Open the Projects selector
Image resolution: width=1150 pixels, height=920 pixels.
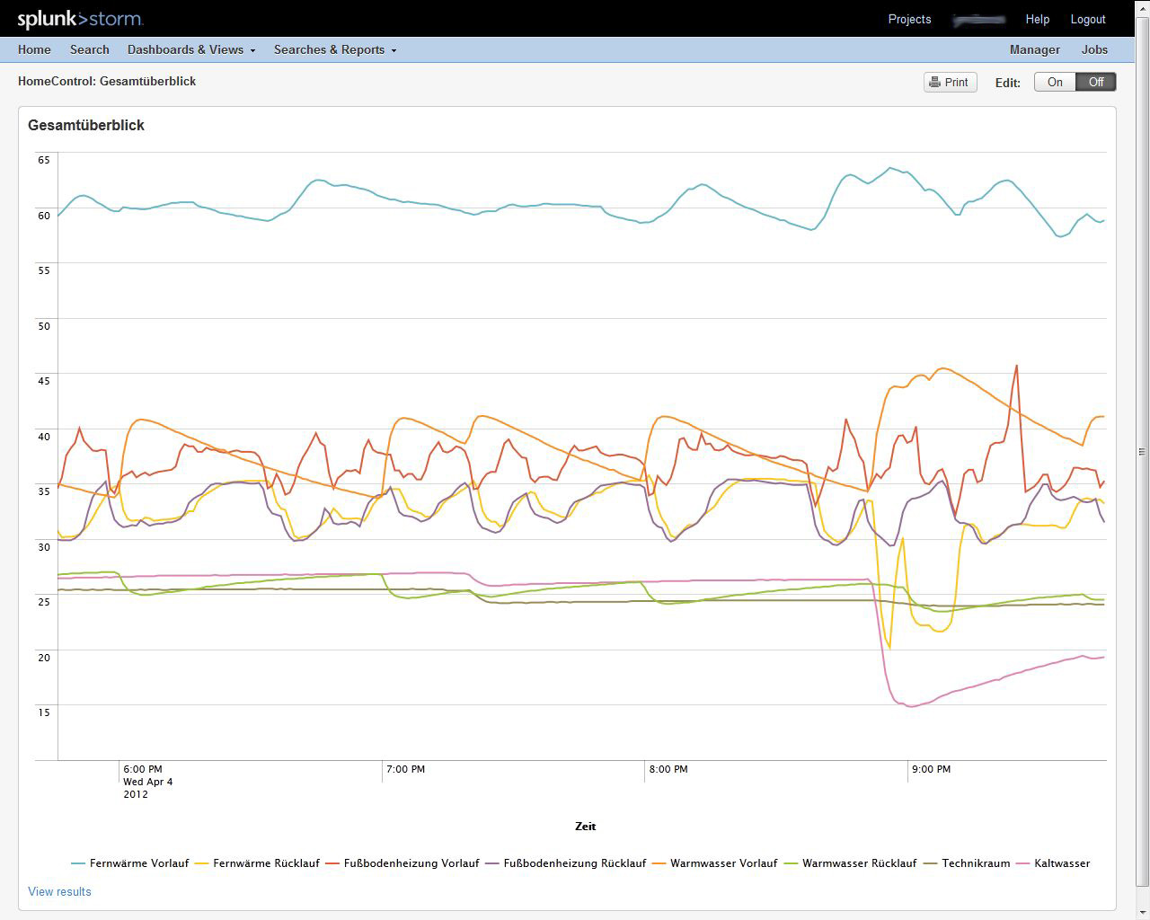click(909, 19)
